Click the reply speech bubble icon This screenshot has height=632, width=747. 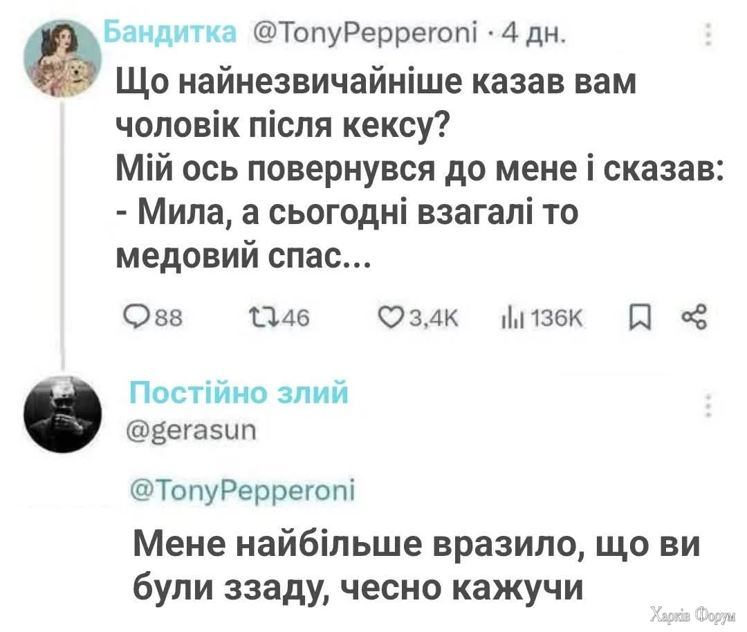coord(131,320)
